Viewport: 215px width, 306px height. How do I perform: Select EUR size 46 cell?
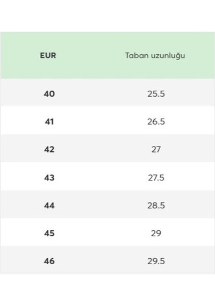pos(49,261)
